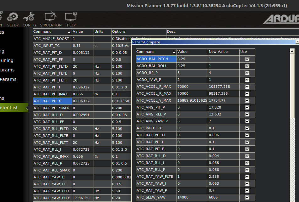299x202 pixels.
Task: Click value 16889.91015625 for ATC_ACCEL_Y_MAX
Action: 192,100
